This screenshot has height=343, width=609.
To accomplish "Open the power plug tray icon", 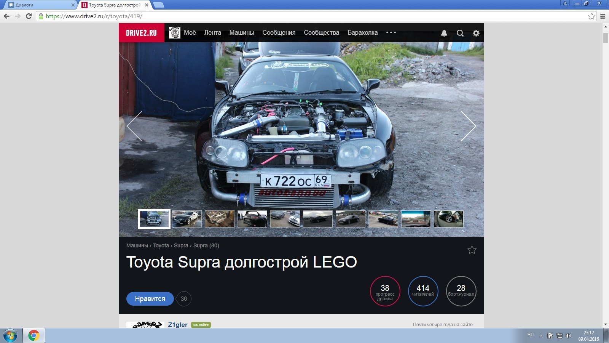I will click(x=550, y=336).
